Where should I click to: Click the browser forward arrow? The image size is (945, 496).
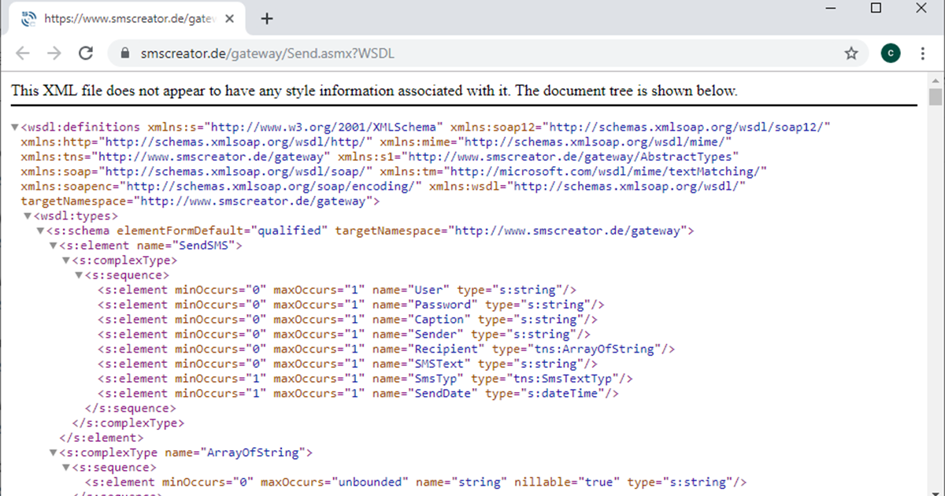coord(54,54)
